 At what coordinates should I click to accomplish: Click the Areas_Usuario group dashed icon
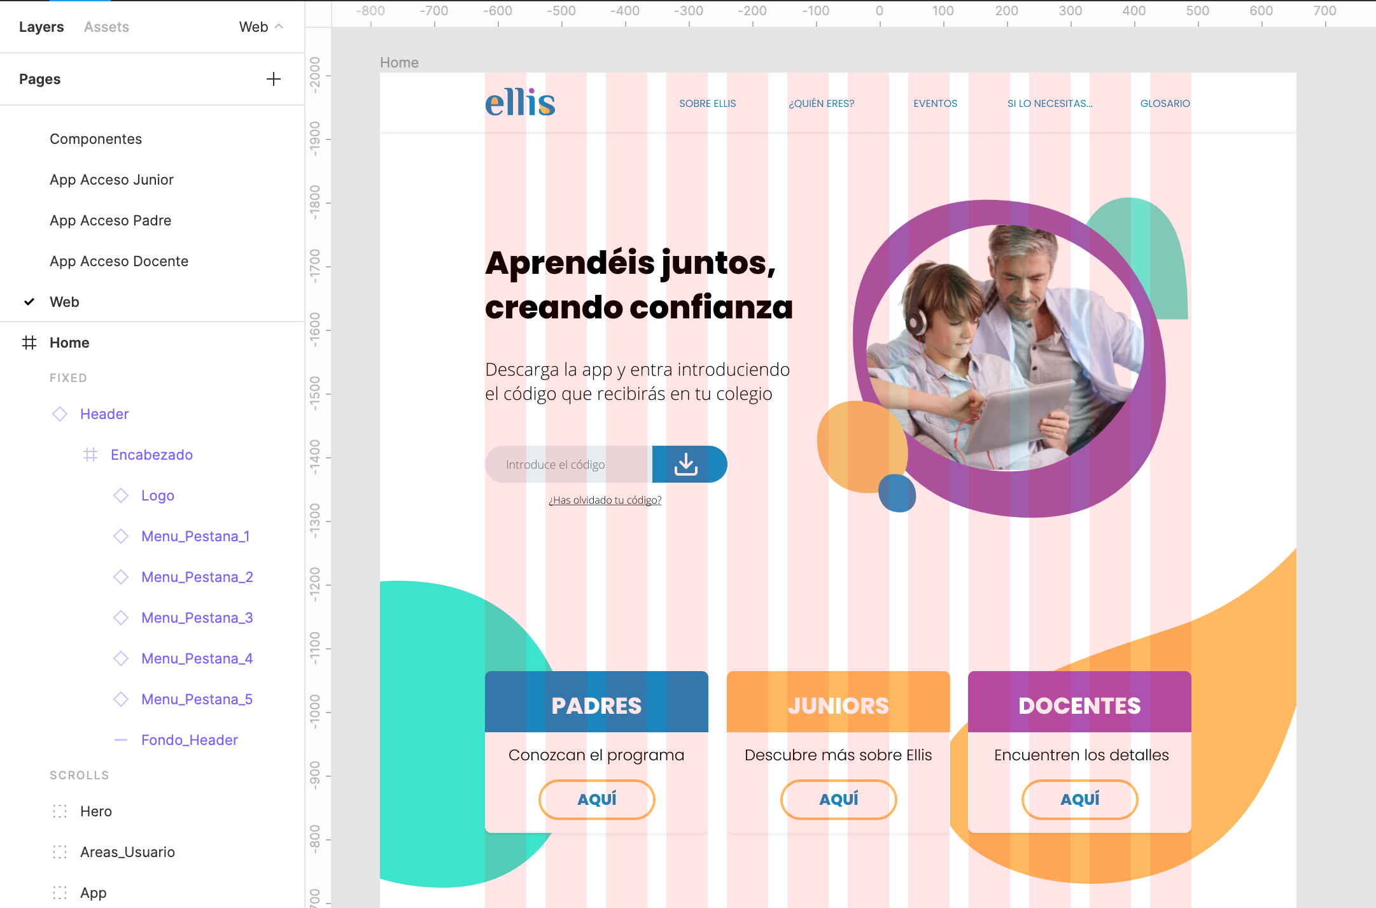click(x=60, y=852)
